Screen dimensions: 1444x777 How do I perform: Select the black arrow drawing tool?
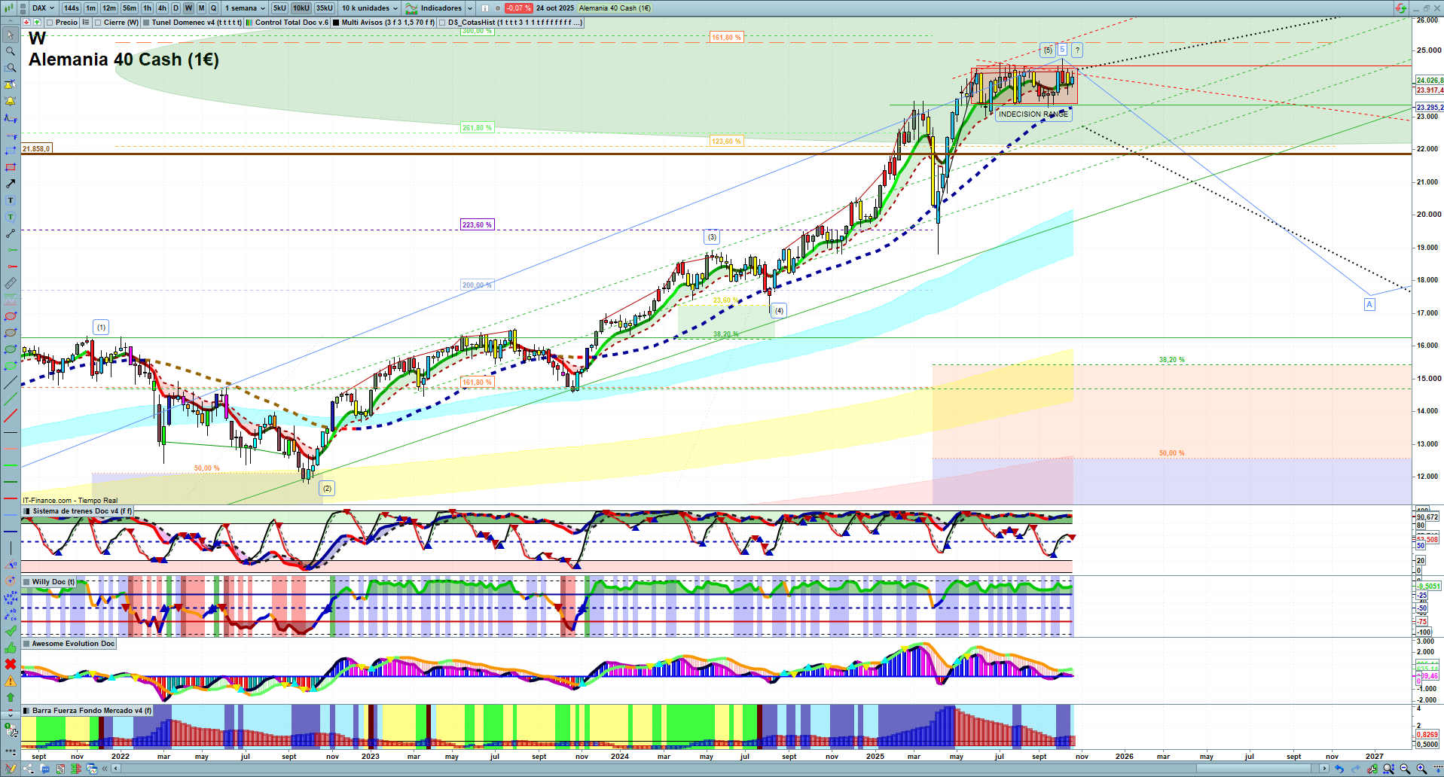point(11,184)
